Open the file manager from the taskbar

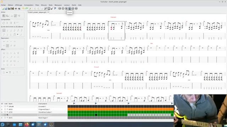tap(21, 125)
